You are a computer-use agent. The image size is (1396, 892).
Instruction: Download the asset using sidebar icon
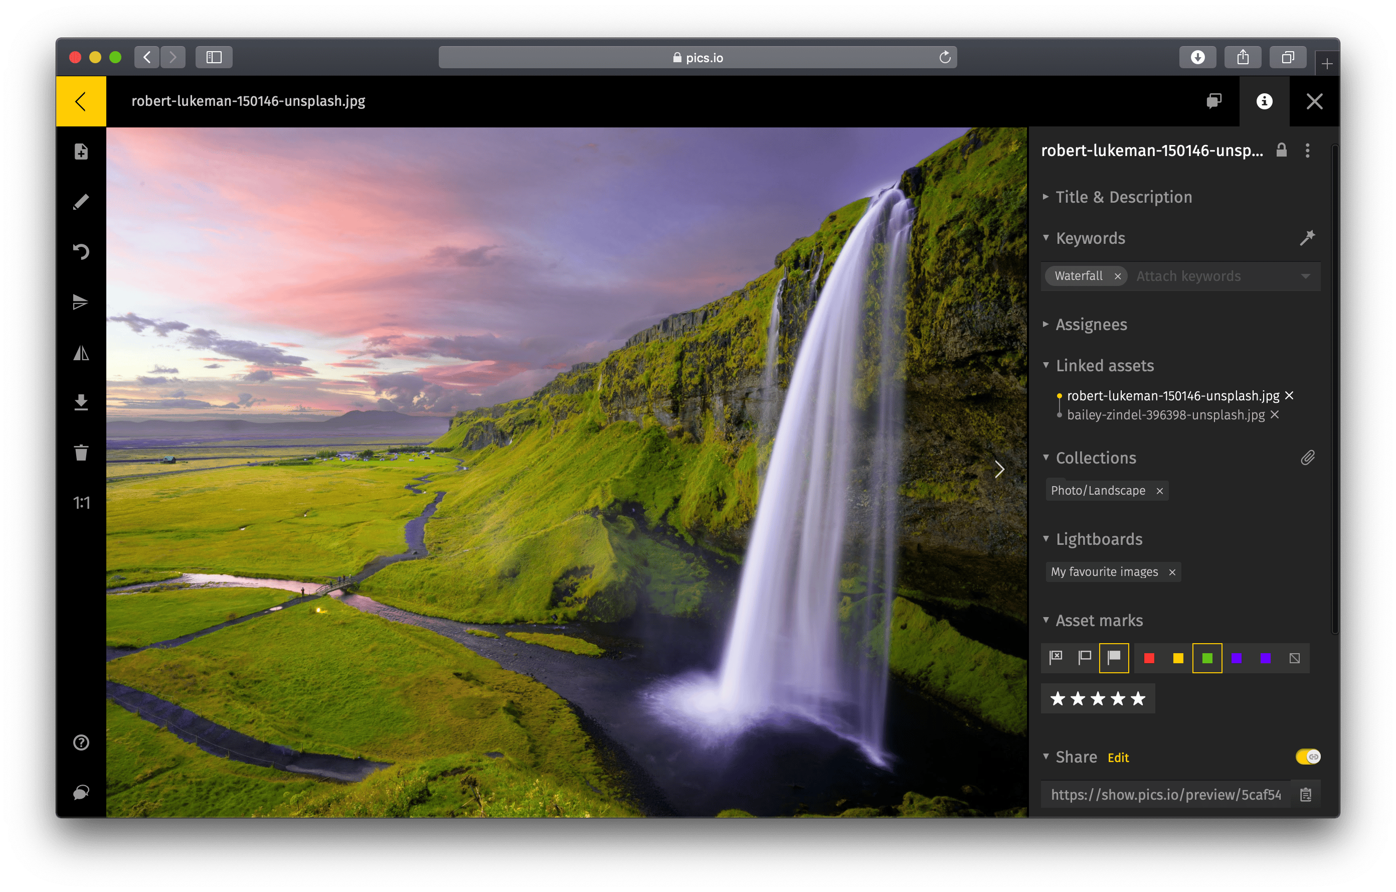pyautogui.click(x=81, y=402)
